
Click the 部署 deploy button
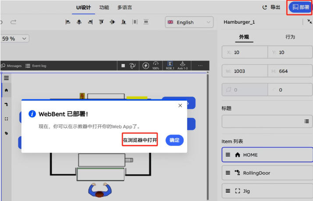pos(300,7)
